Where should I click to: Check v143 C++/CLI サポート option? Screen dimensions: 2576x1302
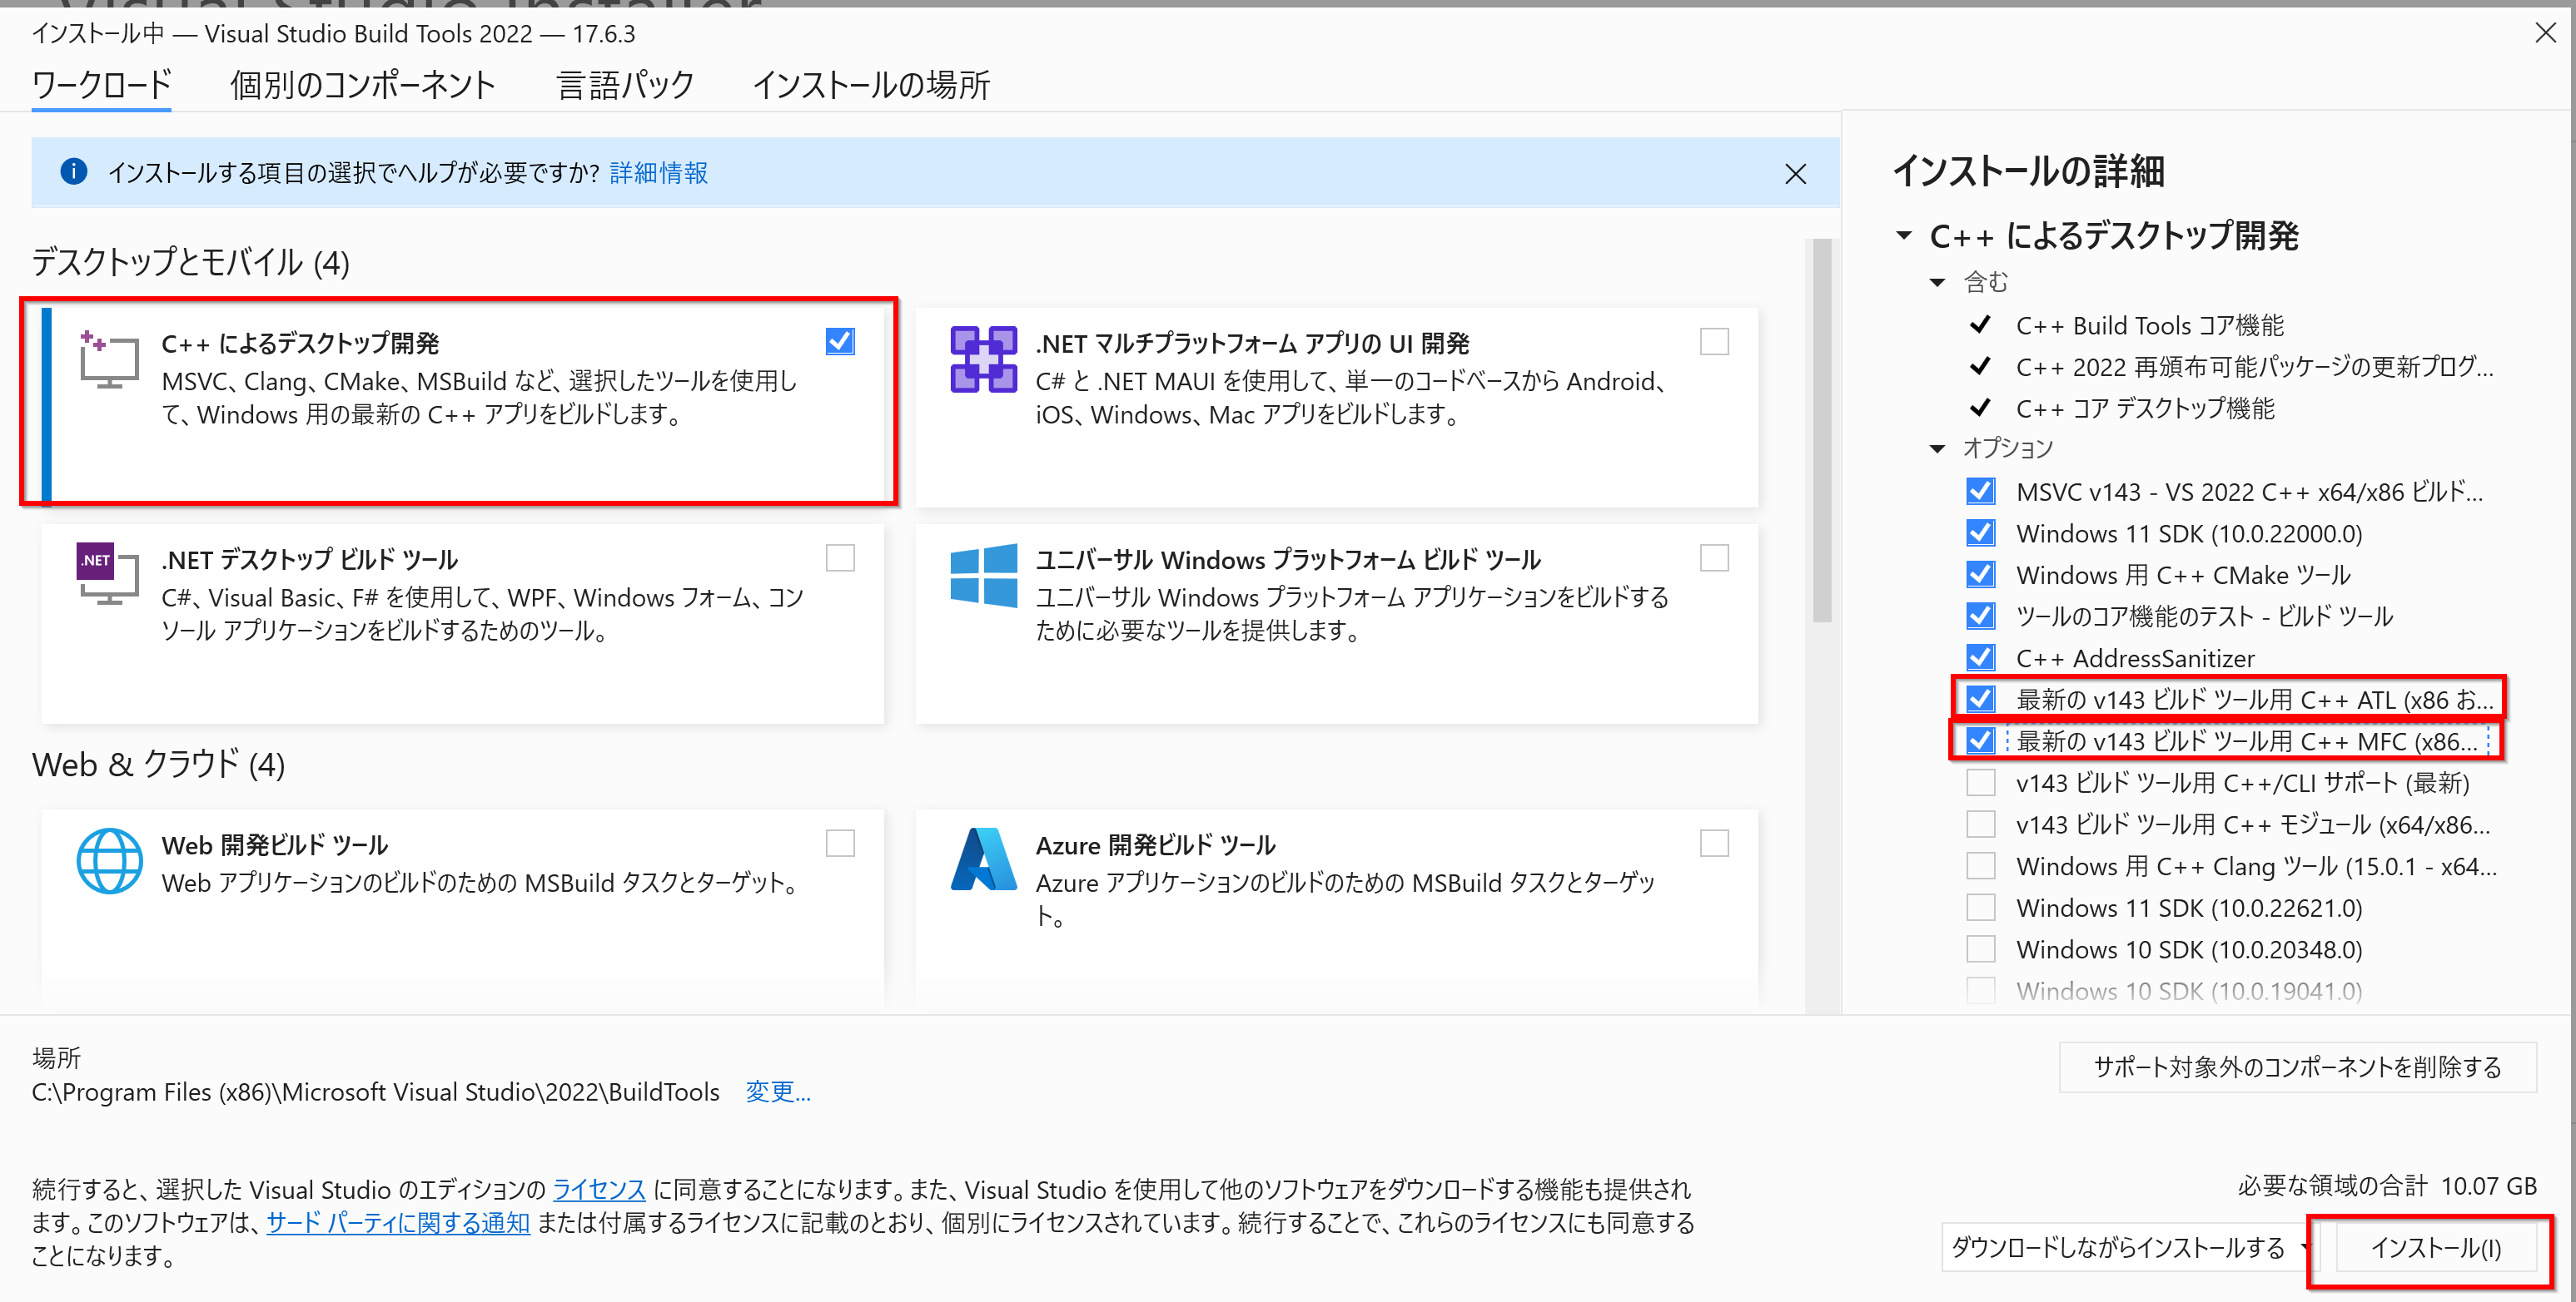tap(1980, 782)
